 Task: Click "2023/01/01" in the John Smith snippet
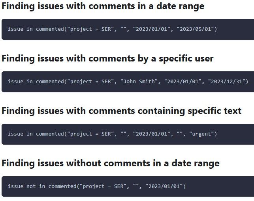click(x=183, y=82)
